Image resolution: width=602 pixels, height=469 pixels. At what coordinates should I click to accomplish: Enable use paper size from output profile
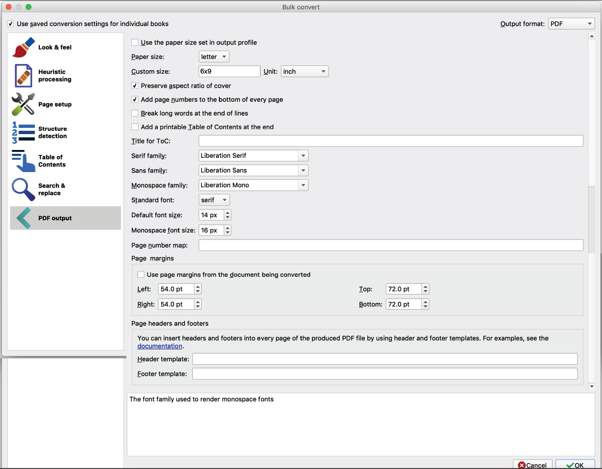click(x=135, y=42)
